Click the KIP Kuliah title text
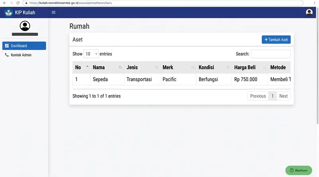 click(25, 13)
